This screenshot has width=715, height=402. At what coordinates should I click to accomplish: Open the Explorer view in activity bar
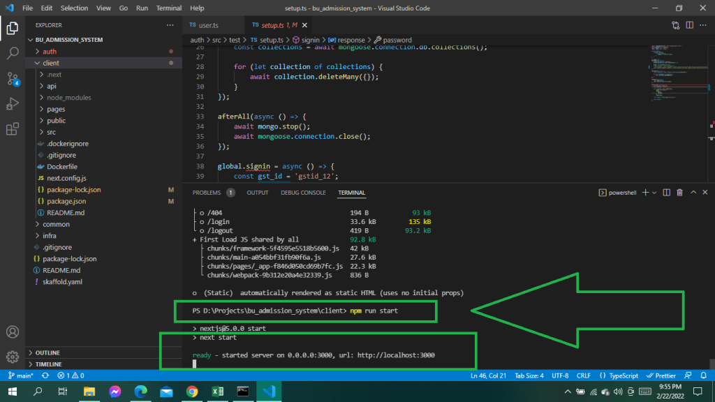(x=13, y=28)
